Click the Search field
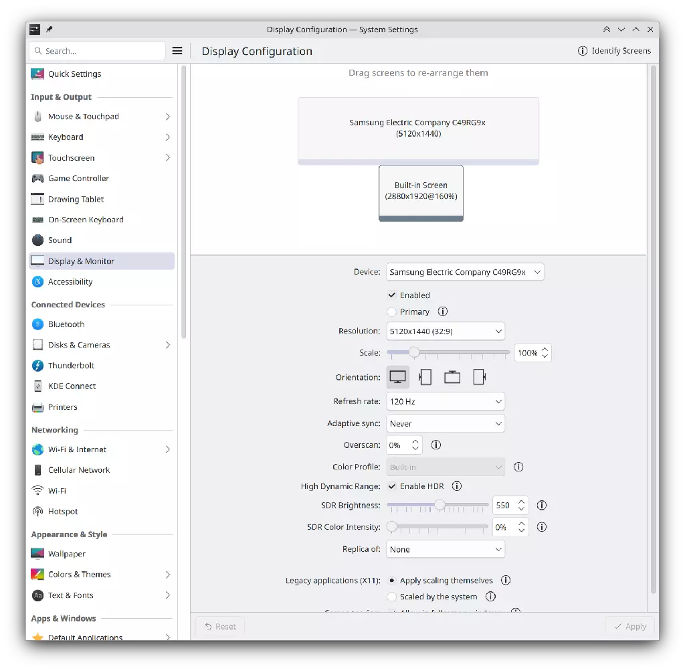Screen dimensions: 685x671 click(x=97, y=51)
